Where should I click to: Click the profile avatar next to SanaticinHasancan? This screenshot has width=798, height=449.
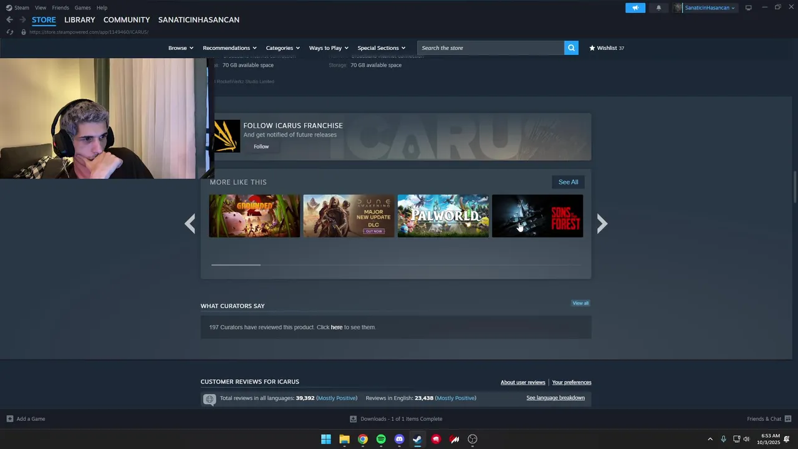tap(678, 7)
